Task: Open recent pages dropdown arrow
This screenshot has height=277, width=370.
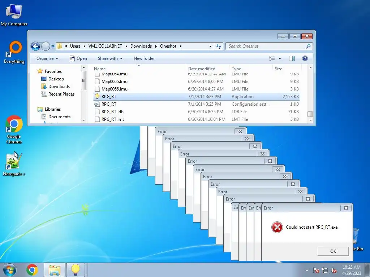Action: (x=53, y=46)
